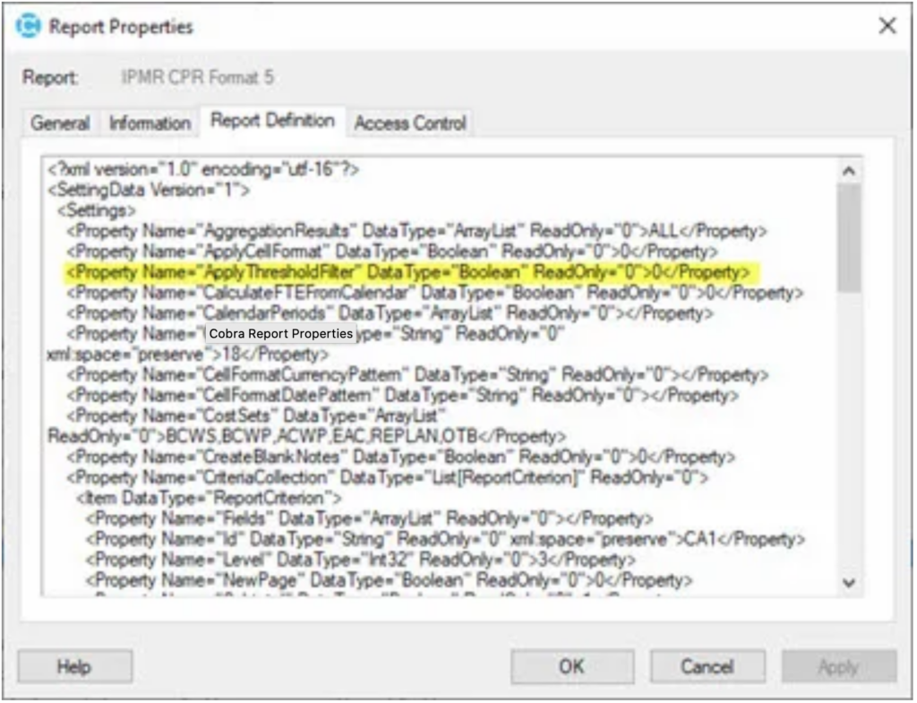Click the Report name field IPMR CPR Format 5
Image resolution: width=917 pixels, height=703 pixels.
pos(197,78)
